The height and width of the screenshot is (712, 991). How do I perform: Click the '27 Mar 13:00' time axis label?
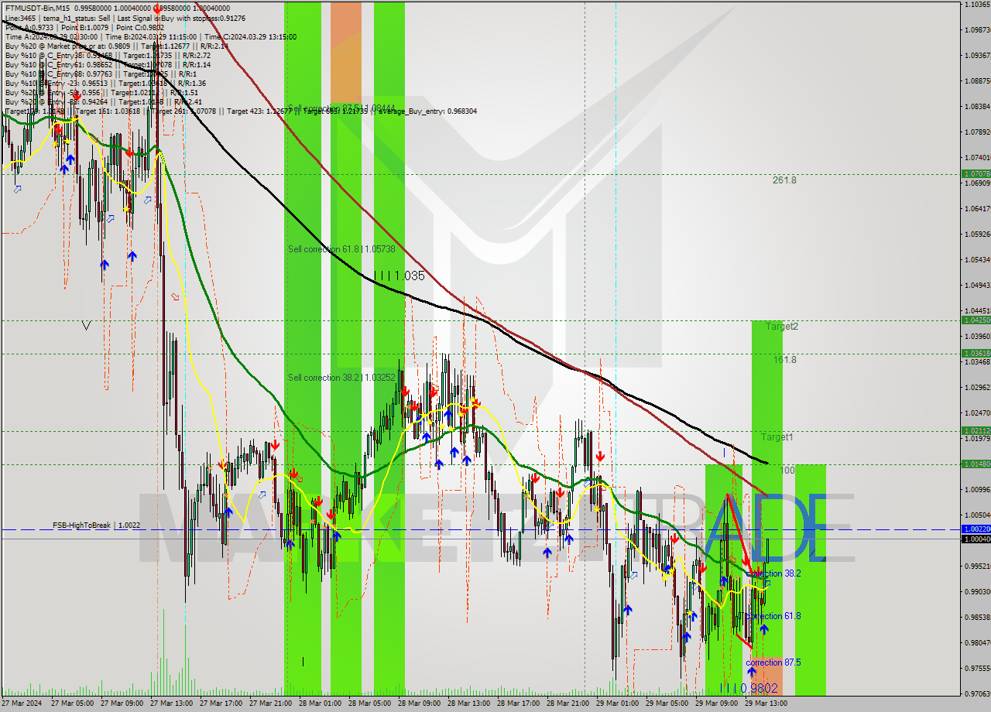click(x=172, y=703)
